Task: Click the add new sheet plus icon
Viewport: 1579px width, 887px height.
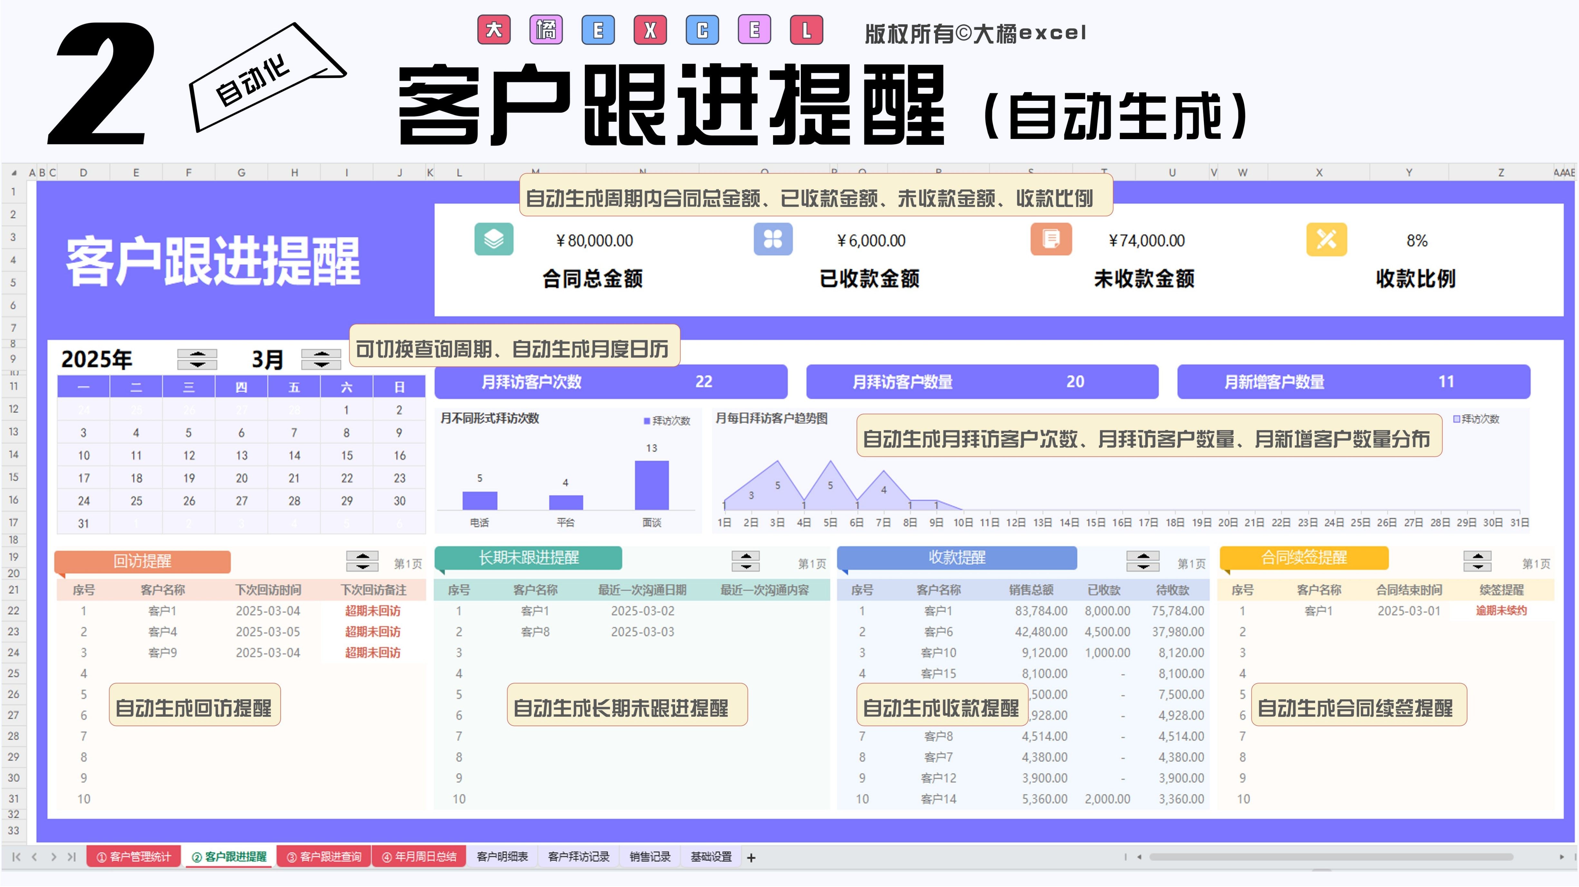Action: click(751, 858)
